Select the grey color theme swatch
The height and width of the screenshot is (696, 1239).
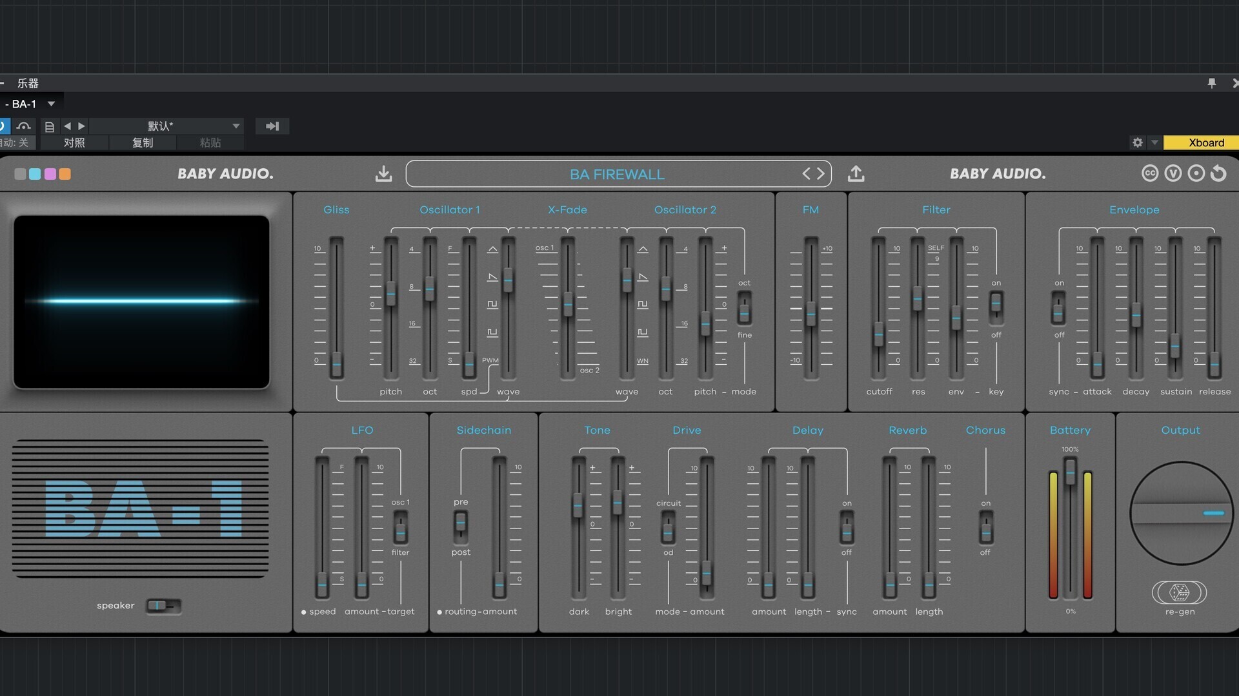tap(20, 174)
